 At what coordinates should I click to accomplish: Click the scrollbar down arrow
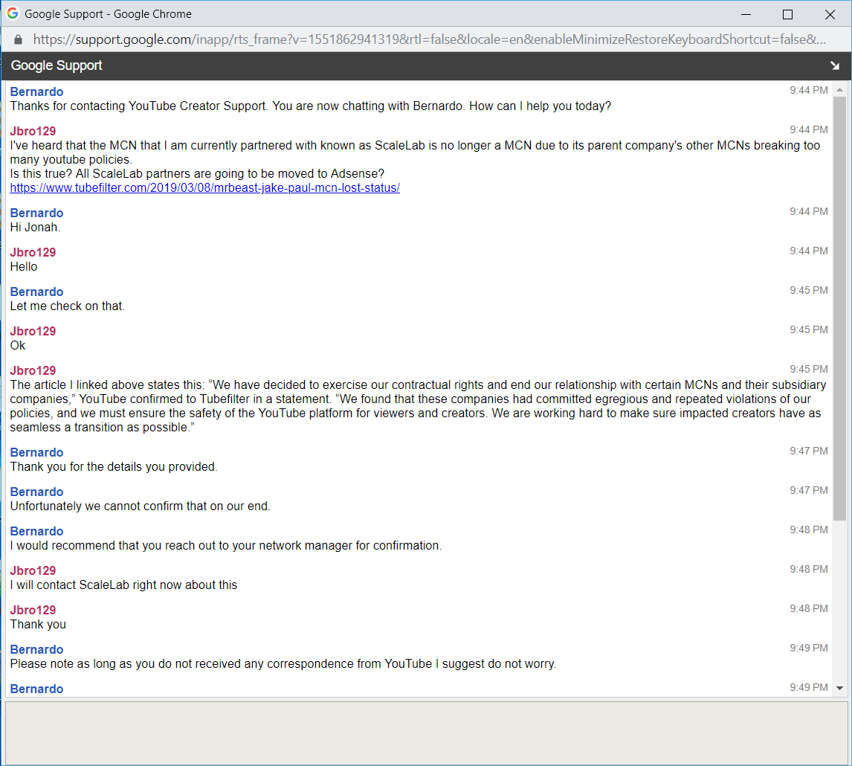(839, 688)
